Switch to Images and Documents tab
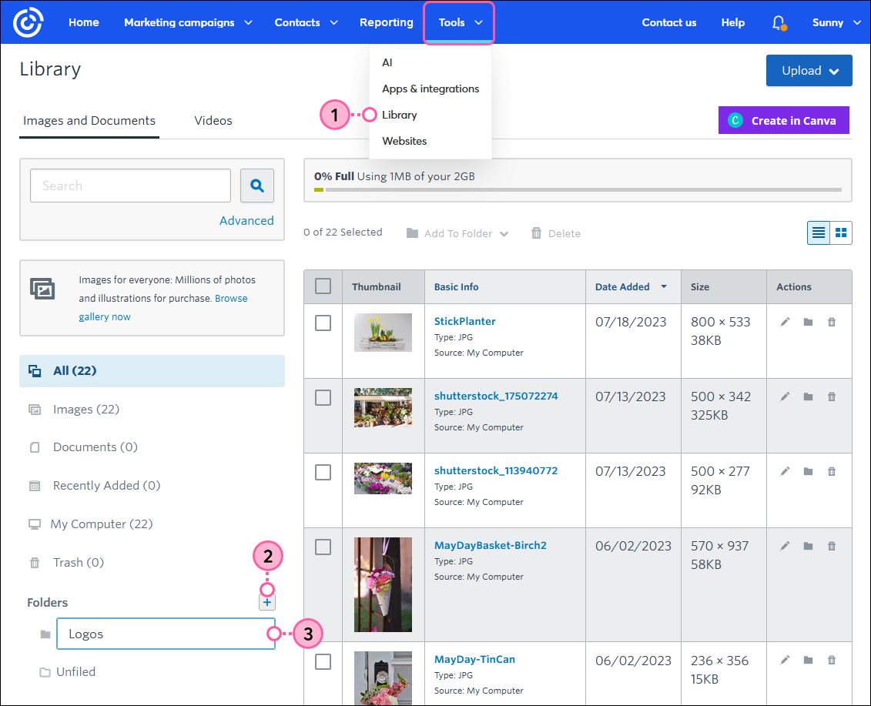 (x=89, y=121)
